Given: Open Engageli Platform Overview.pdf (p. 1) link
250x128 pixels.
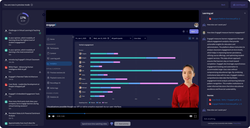Looking at the screenshot, I should click(226, 19).
